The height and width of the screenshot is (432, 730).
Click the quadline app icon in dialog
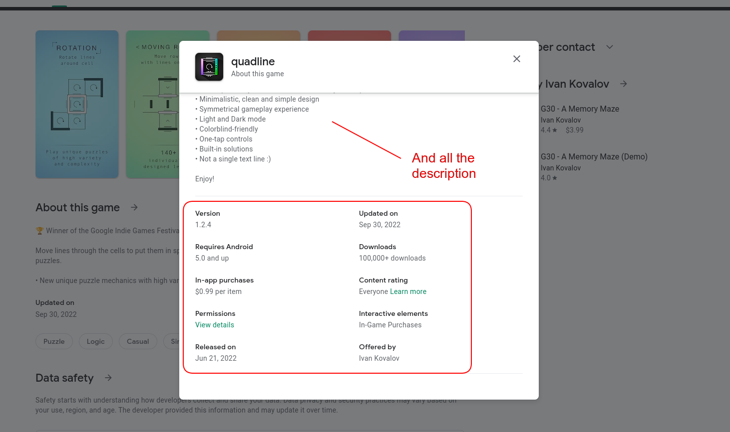[209, 67]
